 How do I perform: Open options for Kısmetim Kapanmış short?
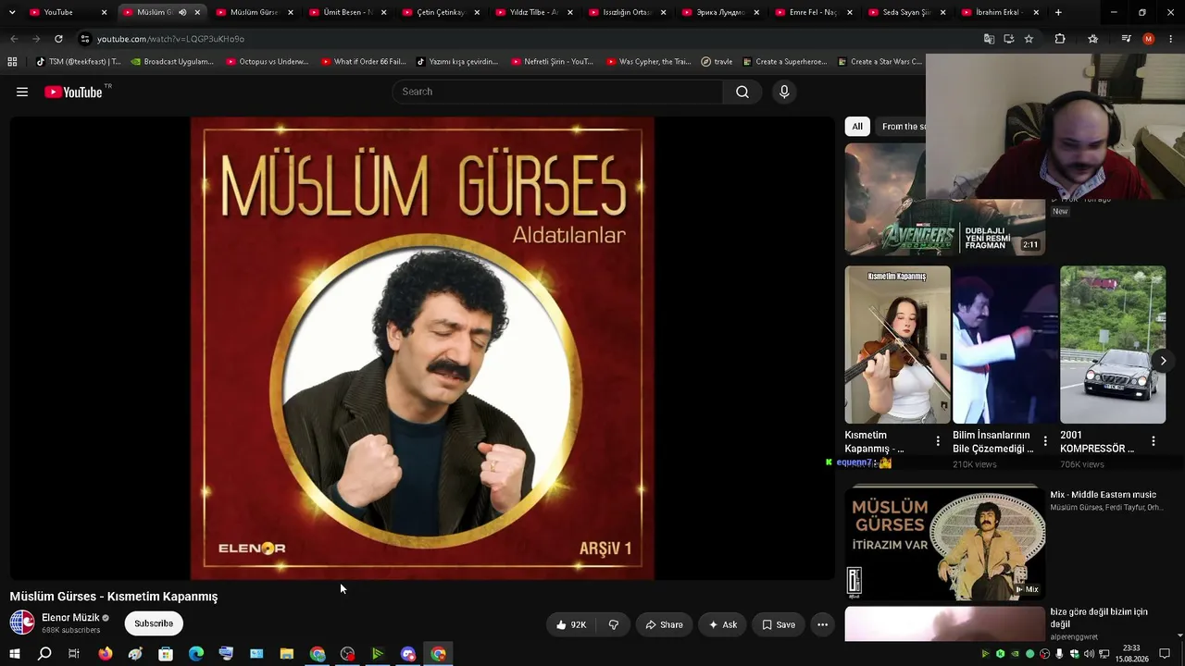pos(938,441)
